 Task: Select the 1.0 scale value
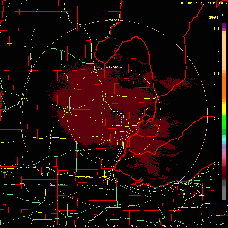pyautogui.click(x=217, y=152)
